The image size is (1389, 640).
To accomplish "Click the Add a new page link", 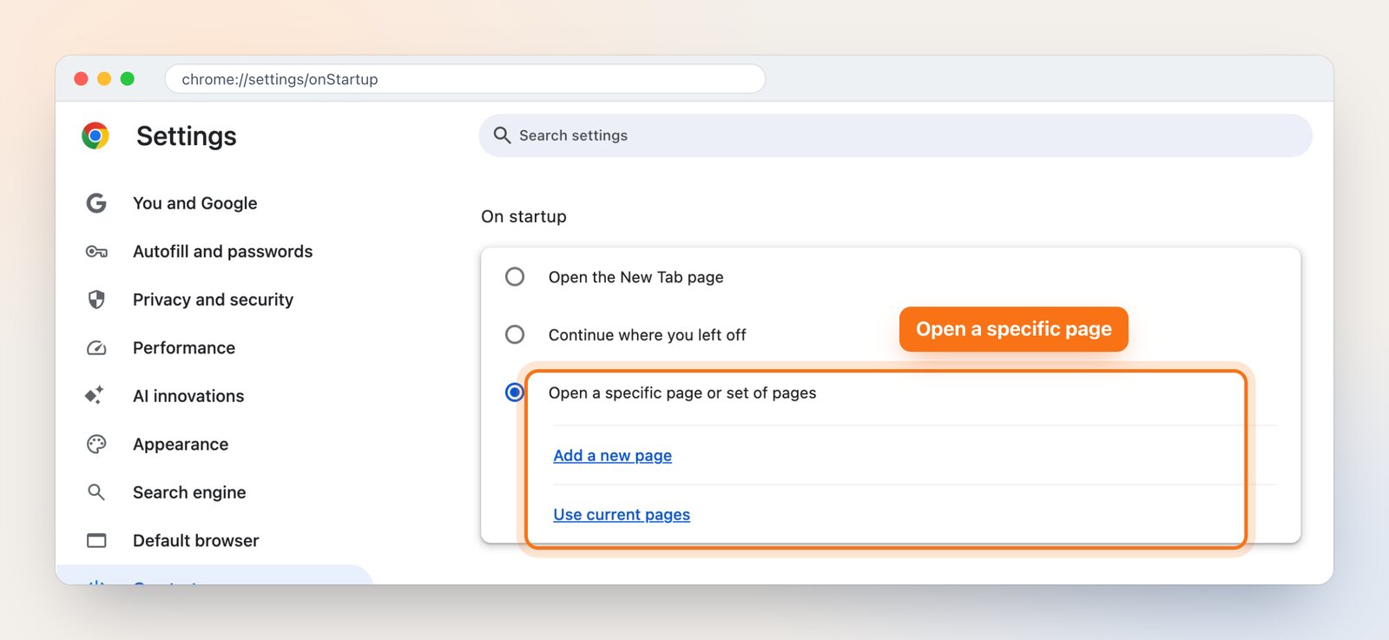I will click(613, 456).
